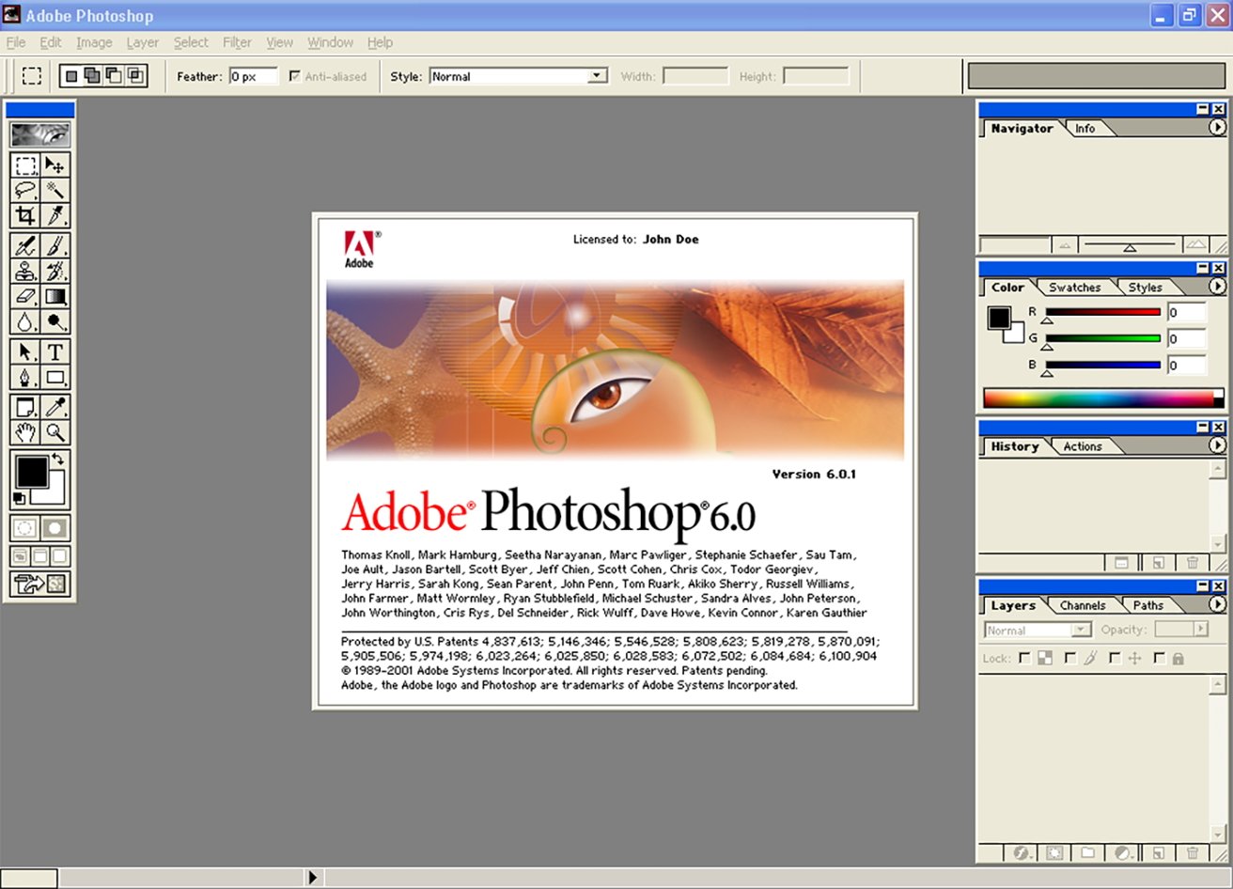Click the delete layer trash button
Viewport: 1233px width, 889px height.
[1193, 851]
